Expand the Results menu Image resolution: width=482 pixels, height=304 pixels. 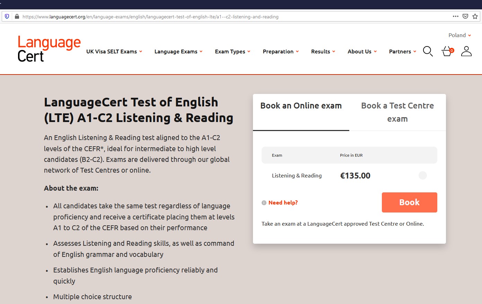tap(323, 51)
